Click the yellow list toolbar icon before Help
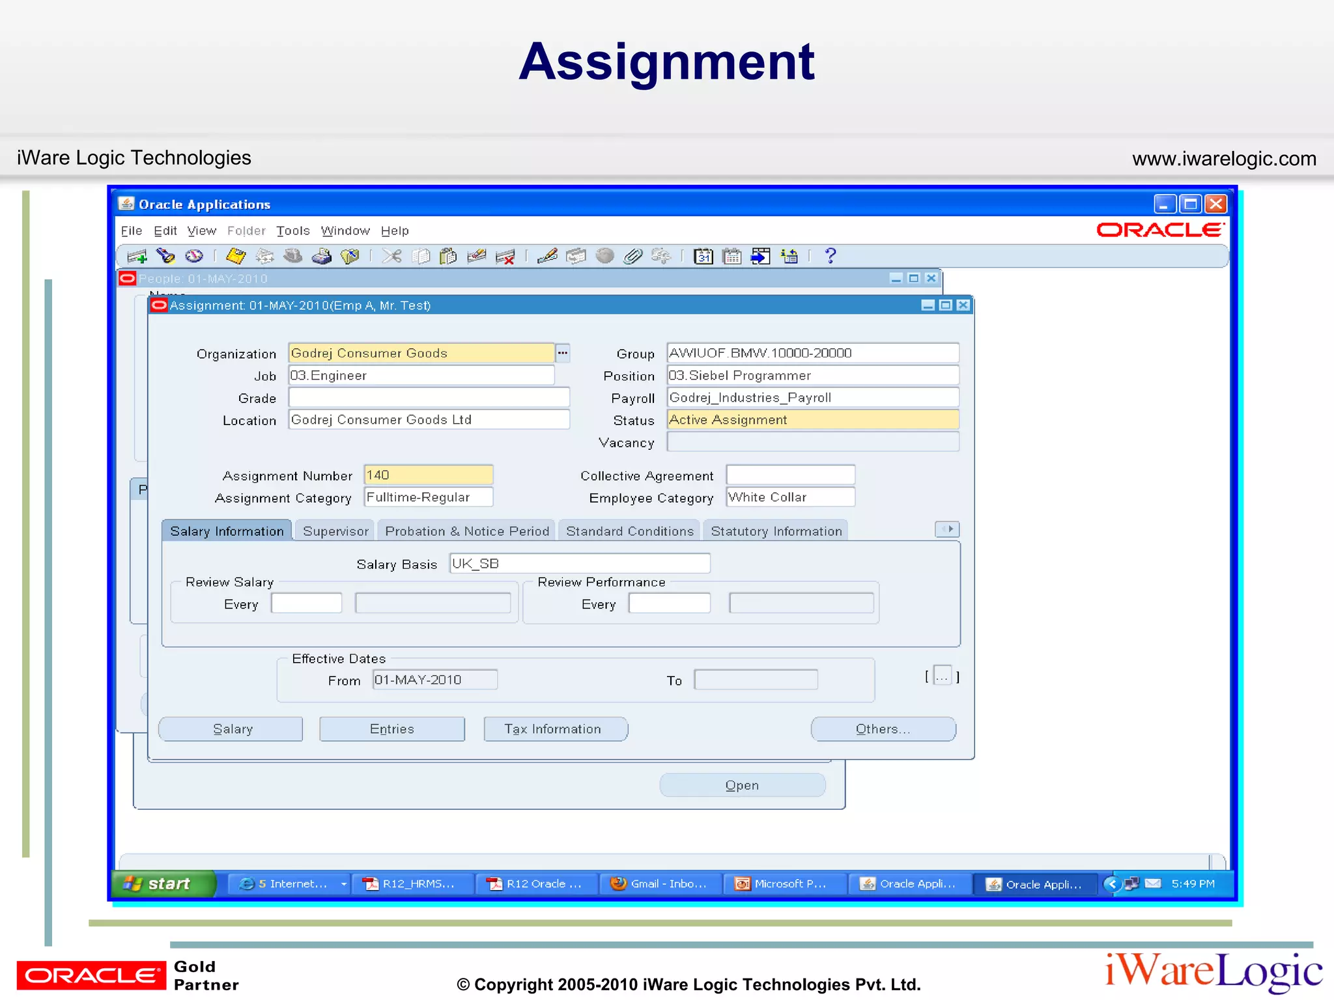 pyautogui.click(x=789, y=257)
